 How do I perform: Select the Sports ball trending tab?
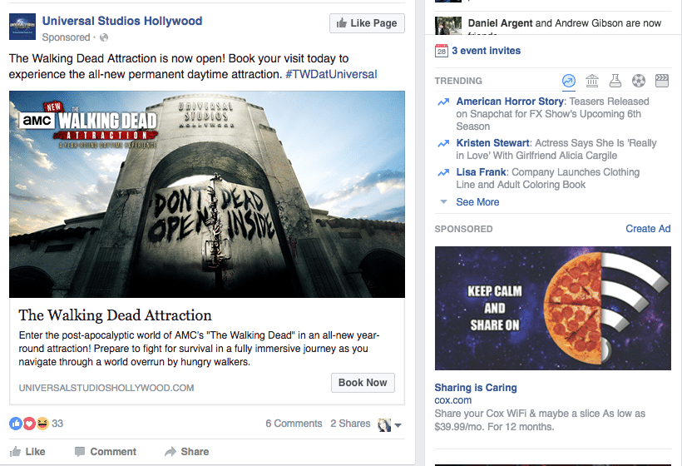639,81
